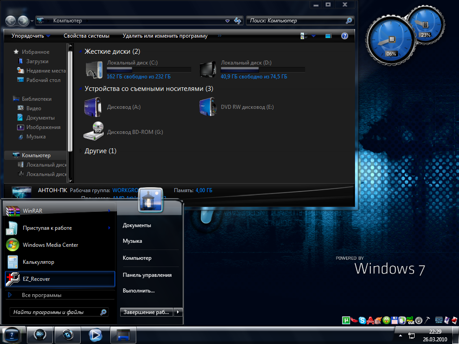The height and width of the screenshot is (344, 459).
Task: Launch WinRAR from Start menu
Action: 60,211
